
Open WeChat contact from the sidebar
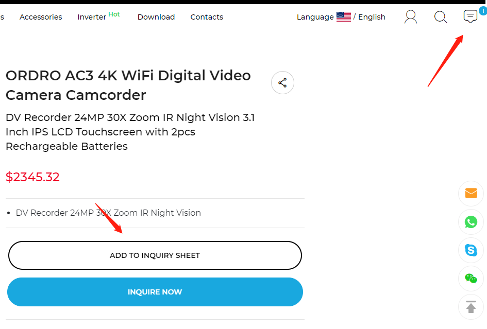471,278
